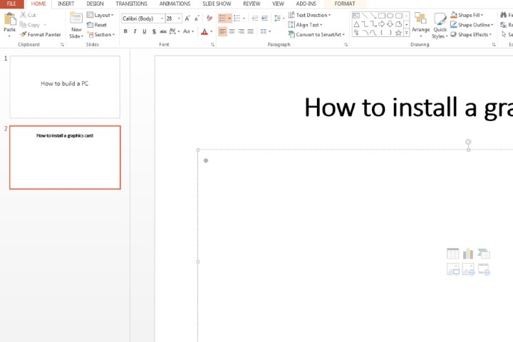
Task: Select the 'How to build a PC' slide thumbnail
Action: 65,86
